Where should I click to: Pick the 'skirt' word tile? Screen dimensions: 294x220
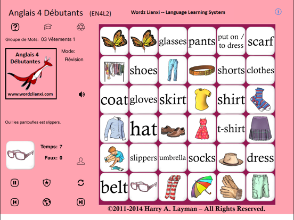click(173, 99)
